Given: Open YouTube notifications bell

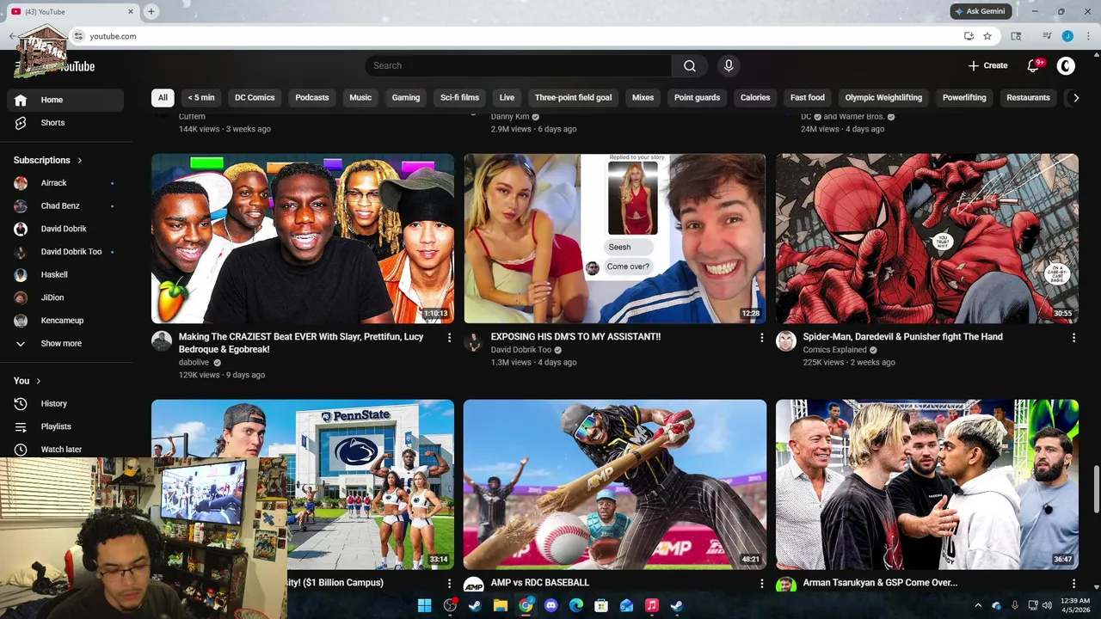Looking at the screenshot, I should (x=1034, y=66).
